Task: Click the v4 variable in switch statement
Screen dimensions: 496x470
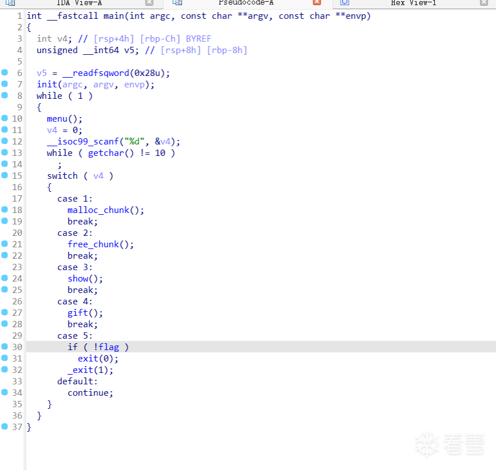Action: [x=98, y=176]
